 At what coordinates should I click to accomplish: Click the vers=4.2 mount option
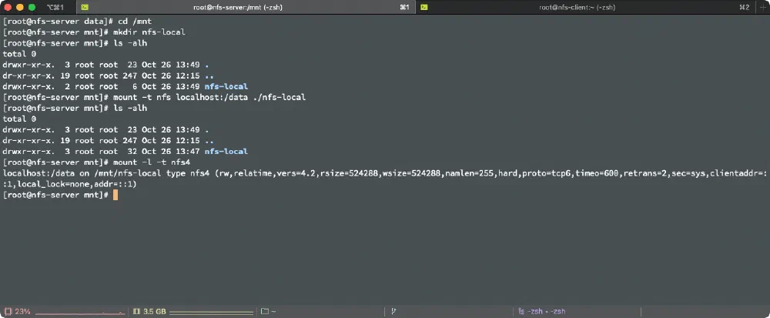[296, 172]
